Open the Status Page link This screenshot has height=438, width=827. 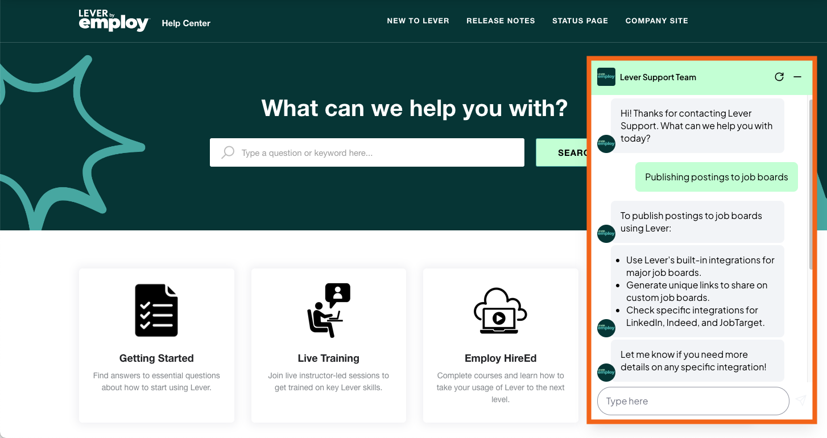pos(580,20)
